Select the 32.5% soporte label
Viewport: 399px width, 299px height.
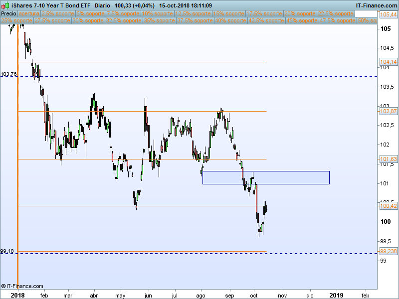tap(124, 20)
